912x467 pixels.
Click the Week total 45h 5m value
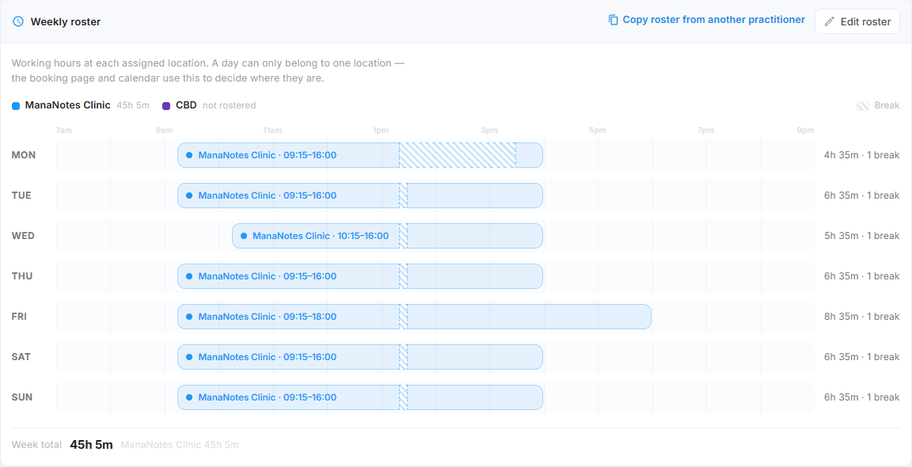tap(91, 445)
